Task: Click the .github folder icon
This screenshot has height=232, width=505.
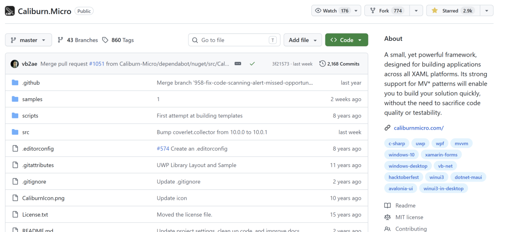Action: point(15,82)
